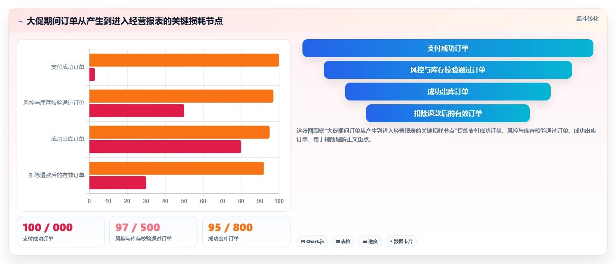
Task: Click the Chart.js tag chip
Action: tap(312, 241)
